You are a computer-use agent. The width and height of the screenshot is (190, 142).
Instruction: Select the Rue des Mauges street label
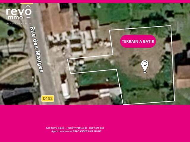point(37,49)
